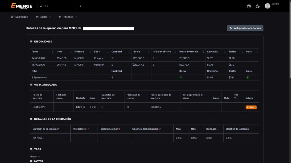Expand the Informes dropdown menu
Screen dimensions: 291x163
[68, 17]
